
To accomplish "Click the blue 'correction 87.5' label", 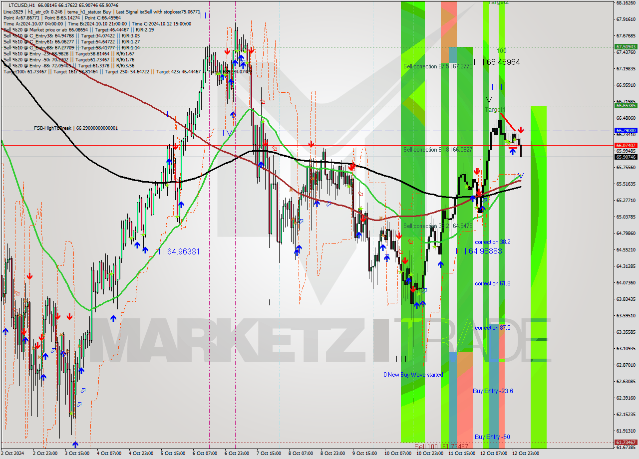I will [492, 328].
